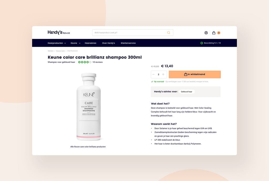Click the green star review rating
Viewport: 269px width, 181px height.
(x=85, y=62)
